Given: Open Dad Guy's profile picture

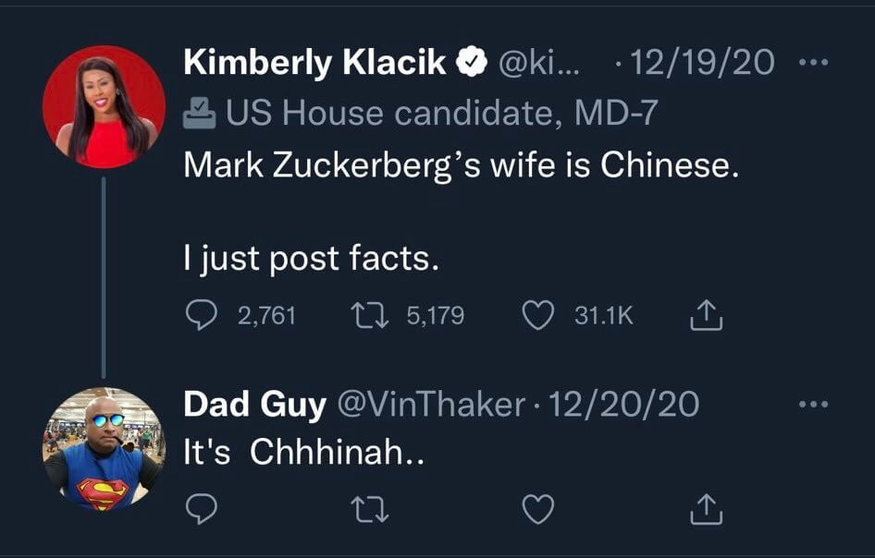Looking at the screenshot, I should (104, 449).
